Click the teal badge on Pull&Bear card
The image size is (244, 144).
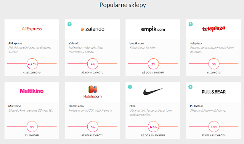click(x=191, y=87)
